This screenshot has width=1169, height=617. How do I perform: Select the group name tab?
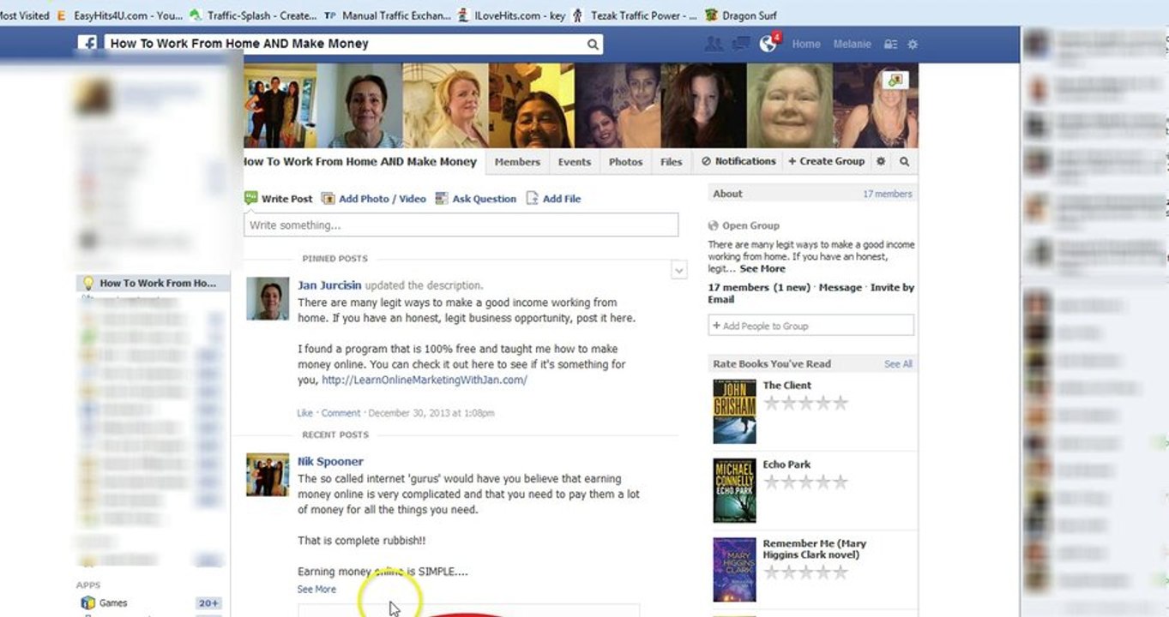[x=361, y=161]
